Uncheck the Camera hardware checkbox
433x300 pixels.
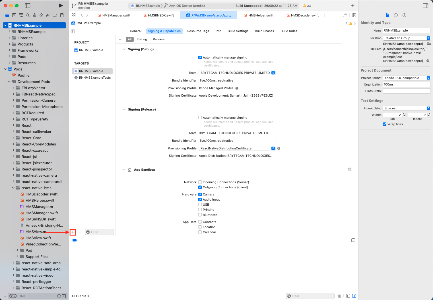[200, 194]
